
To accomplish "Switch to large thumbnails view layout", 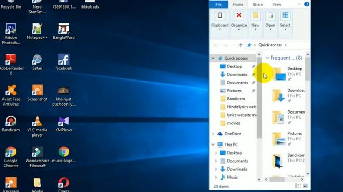I will click(305, 186).
